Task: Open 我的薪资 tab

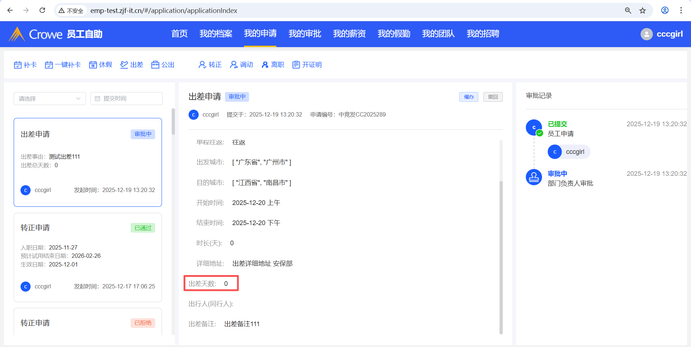Action: [x=349, y=34]
